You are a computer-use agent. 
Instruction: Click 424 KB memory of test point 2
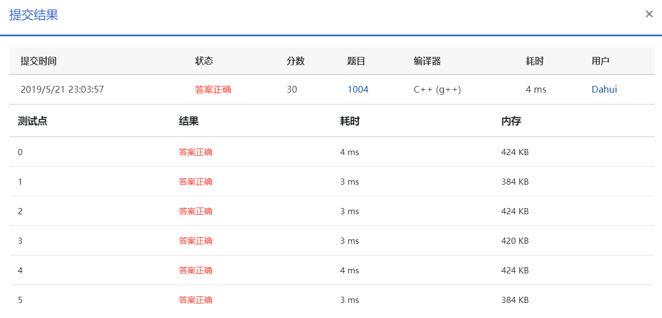pos(515,211)
